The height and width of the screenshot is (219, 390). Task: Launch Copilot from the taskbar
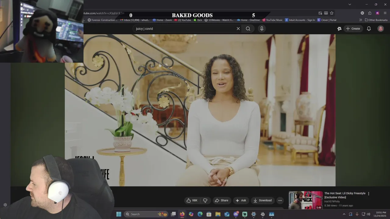click(x=191, y=214)
